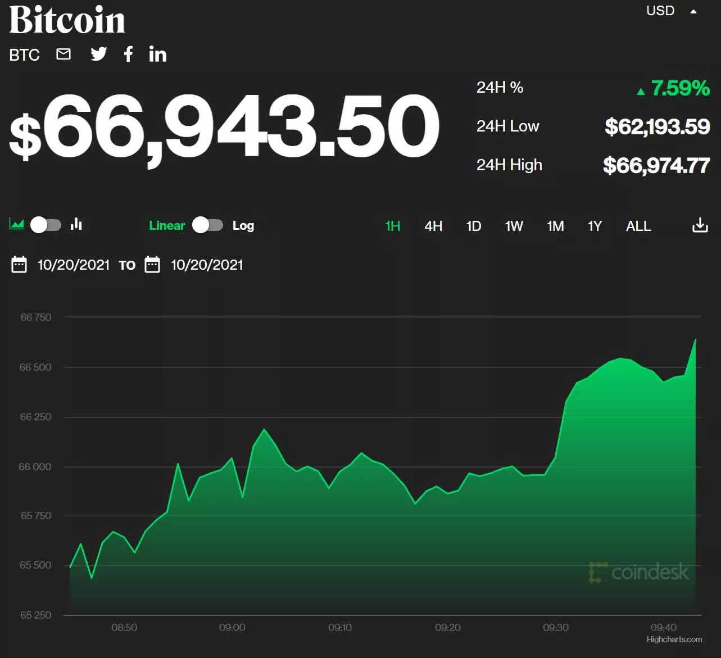The height and width of the screenshot is (658, 721).
Task: Open the Highcharts.com link
Action: pyautogui.click(x=674, y=639)
